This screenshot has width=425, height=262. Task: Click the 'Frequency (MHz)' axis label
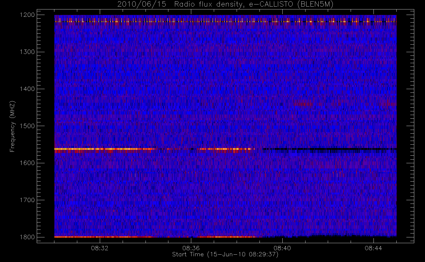(x=12, y=126)
